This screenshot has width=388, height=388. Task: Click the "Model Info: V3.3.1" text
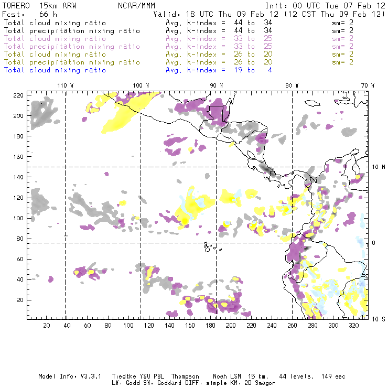pyautogui.click(x=70, y=376)
